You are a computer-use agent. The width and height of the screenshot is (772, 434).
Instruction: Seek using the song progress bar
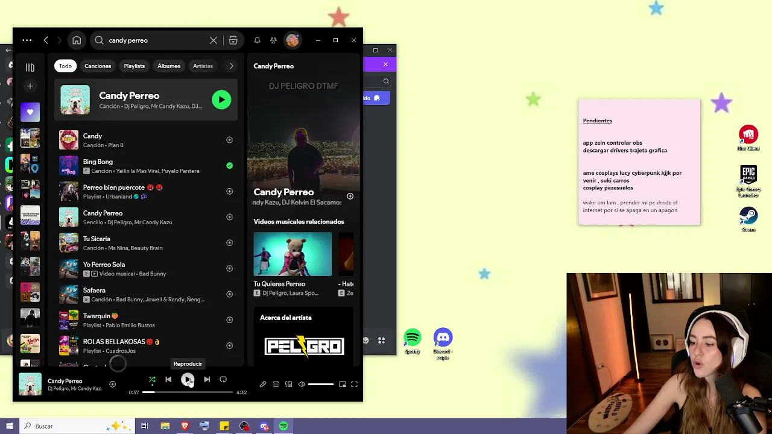pos(188,392)
